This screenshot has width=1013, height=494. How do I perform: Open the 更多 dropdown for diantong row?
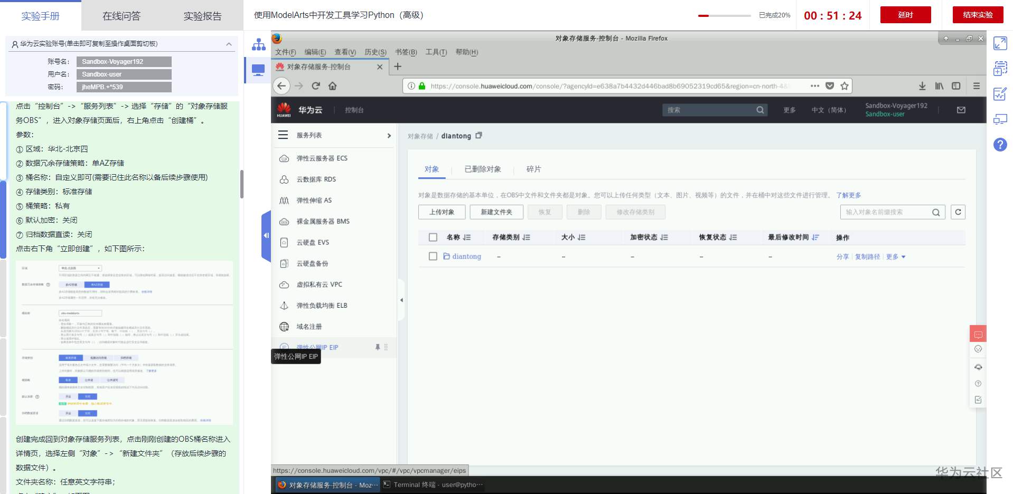[x=896, y=257]
